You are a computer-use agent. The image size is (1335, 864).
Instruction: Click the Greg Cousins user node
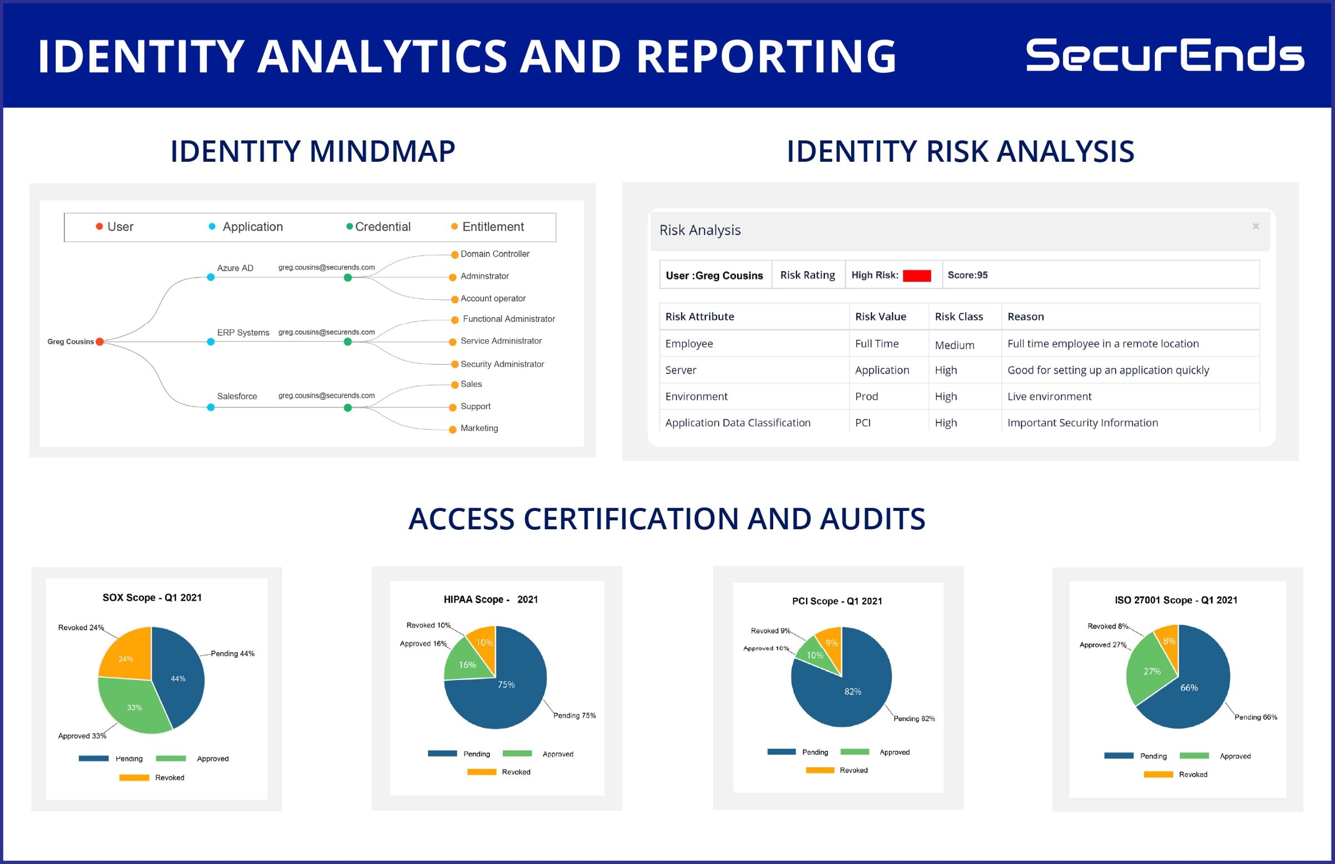(100, 341)
